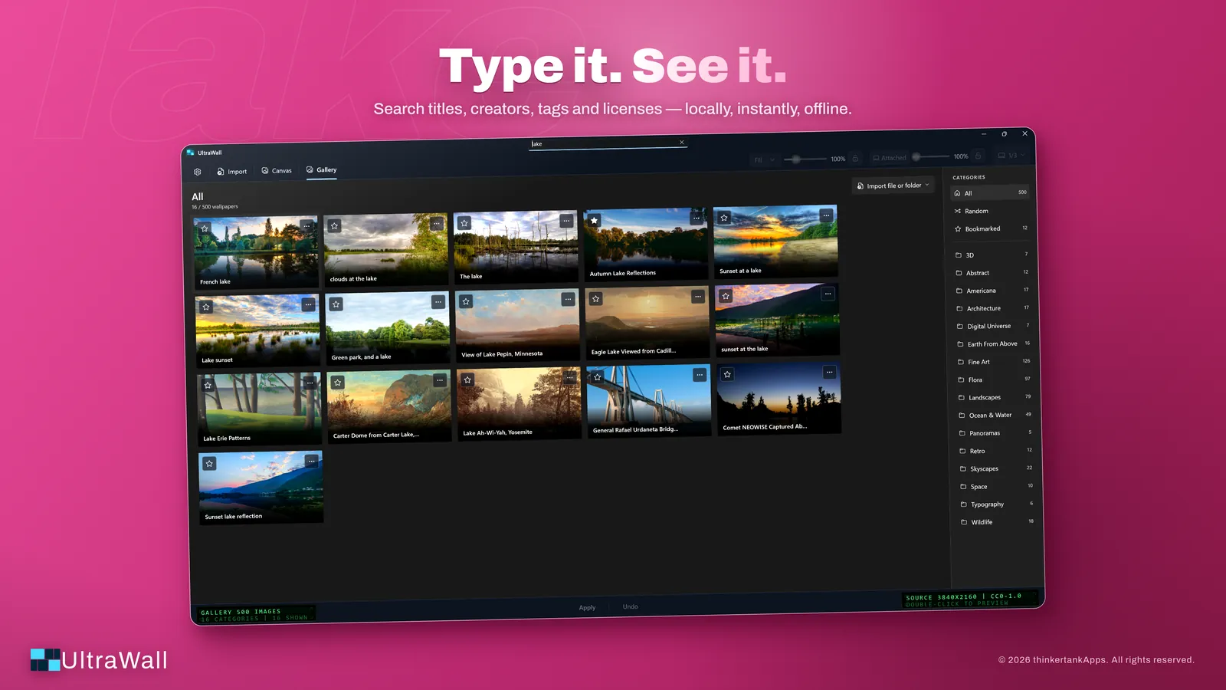The width and height of the screenshot is (1226, 690).
Task: Clear the lake search text
Action: pyautogui.click(x=682, y=142)
